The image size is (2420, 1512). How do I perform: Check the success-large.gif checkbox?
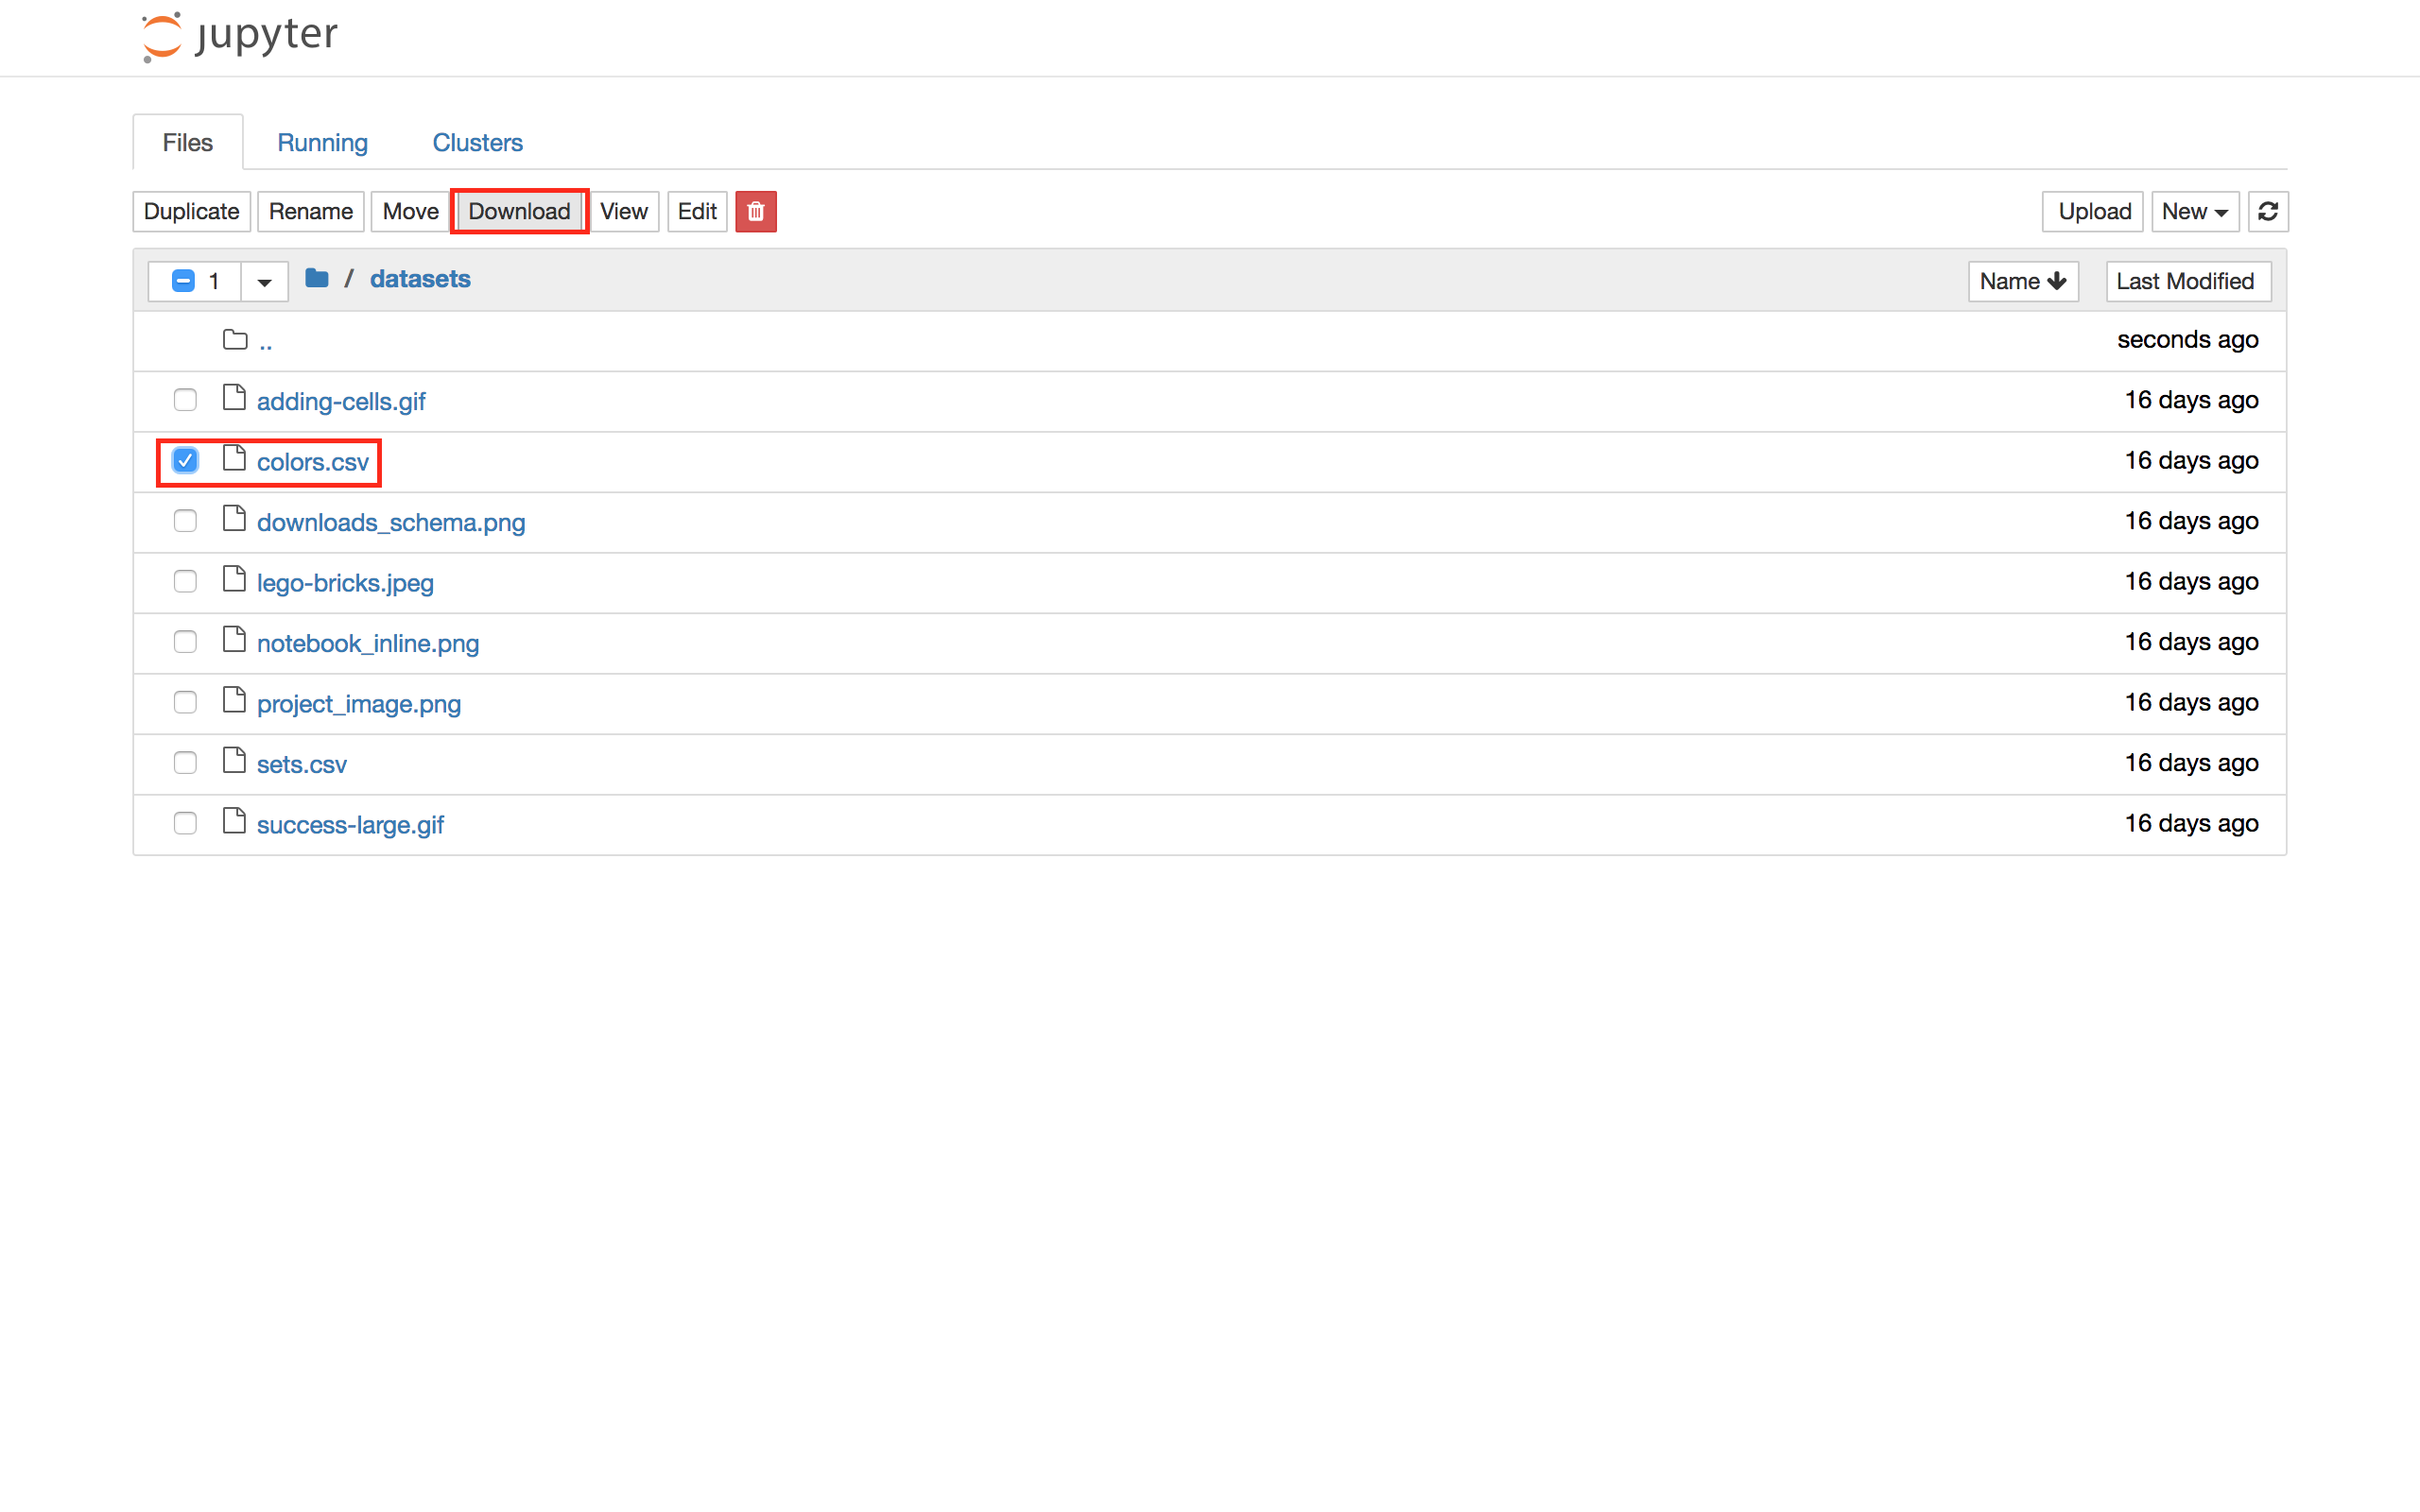tap(185, 823)
